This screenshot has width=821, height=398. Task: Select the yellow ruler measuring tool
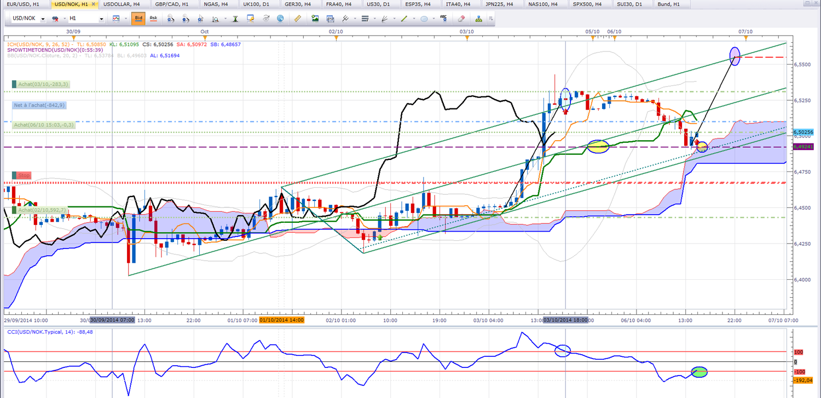pyautogui.click(x=298, y=19)
